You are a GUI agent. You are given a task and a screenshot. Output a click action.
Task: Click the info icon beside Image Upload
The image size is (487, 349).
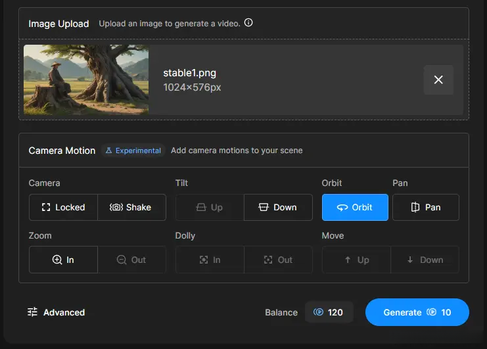pos(248,23)
